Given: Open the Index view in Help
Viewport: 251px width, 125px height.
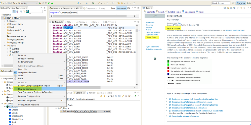Looking at the screenshot, I should (201, 12).
